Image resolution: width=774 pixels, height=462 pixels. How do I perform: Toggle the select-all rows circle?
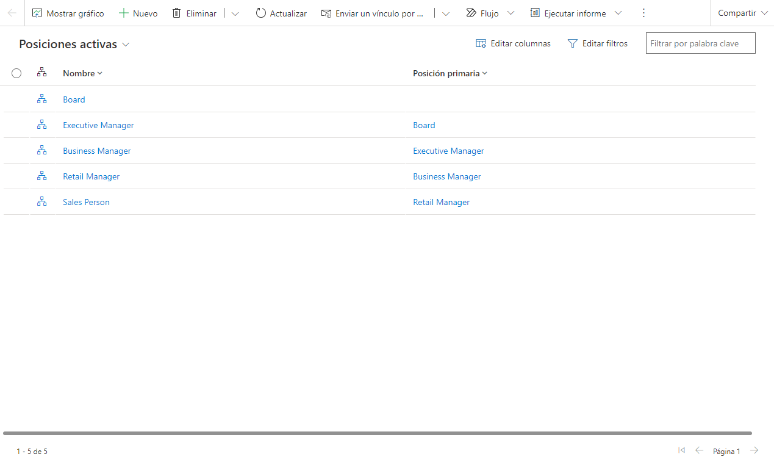coord(16,73)
